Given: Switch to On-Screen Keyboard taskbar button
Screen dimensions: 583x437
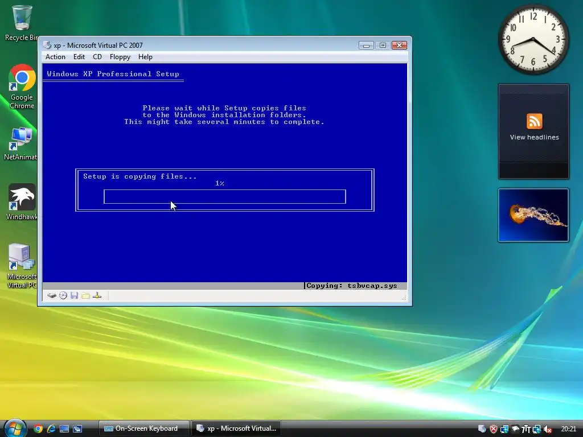Looking at the screenshot, I should [144, 428].
